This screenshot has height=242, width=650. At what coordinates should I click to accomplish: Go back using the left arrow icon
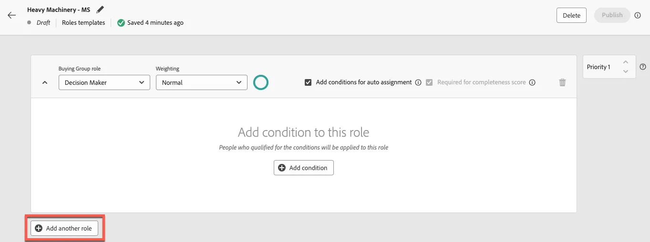tap(12, 15)
